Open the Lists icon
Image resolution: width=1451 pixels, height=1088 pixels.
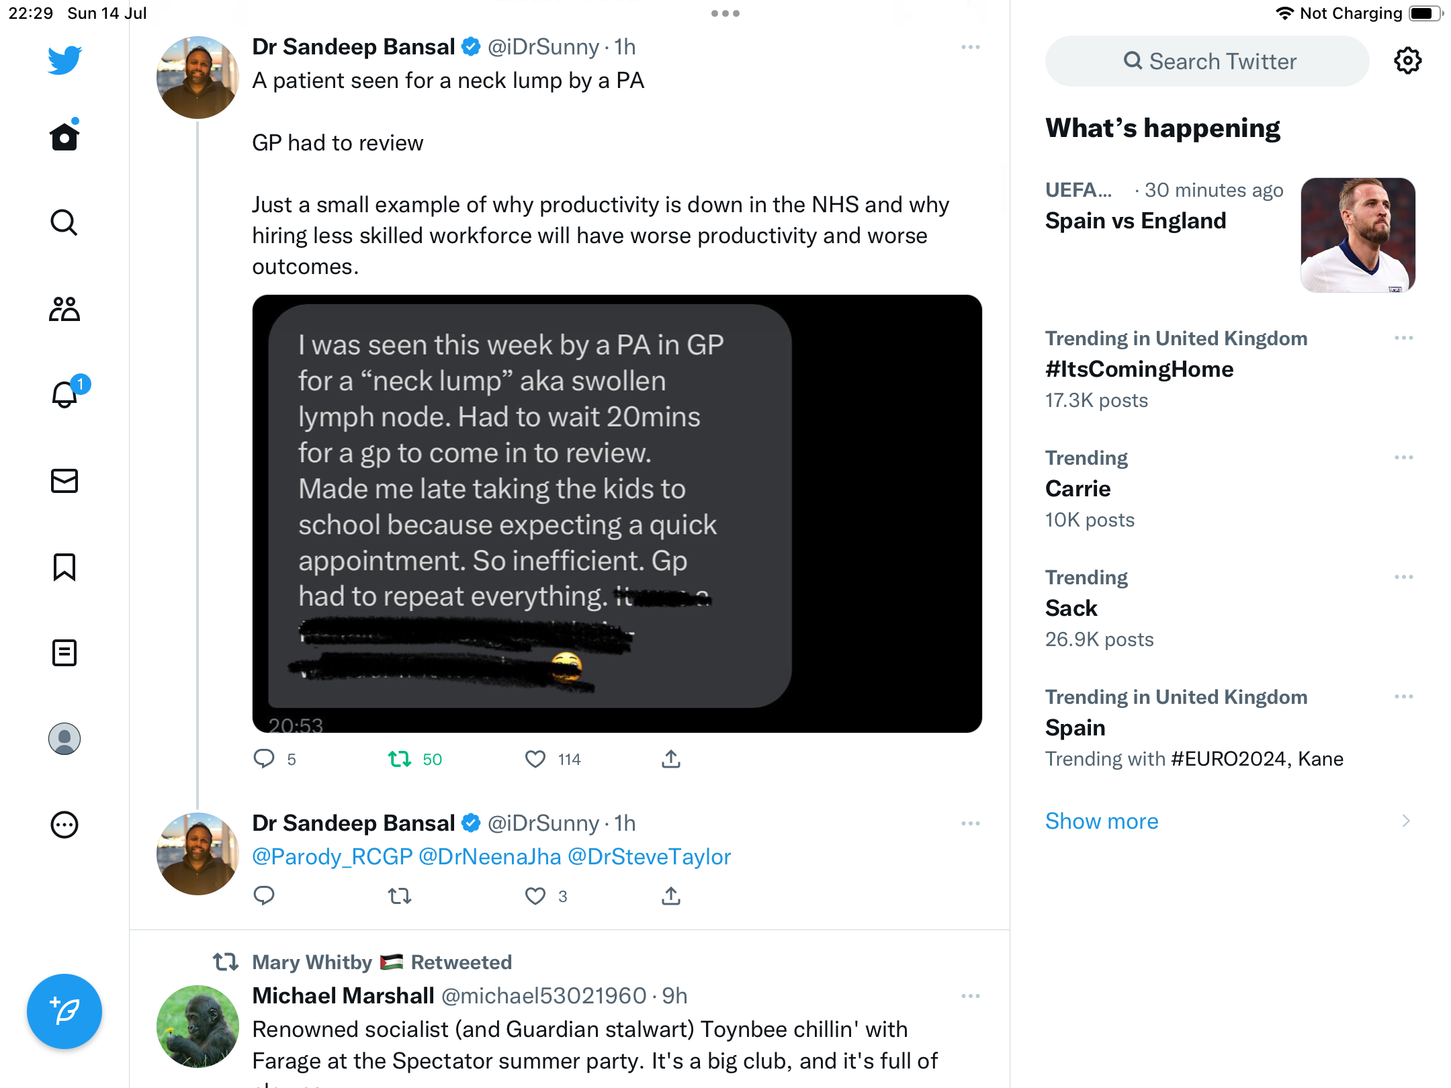click(x=64, y=653)
